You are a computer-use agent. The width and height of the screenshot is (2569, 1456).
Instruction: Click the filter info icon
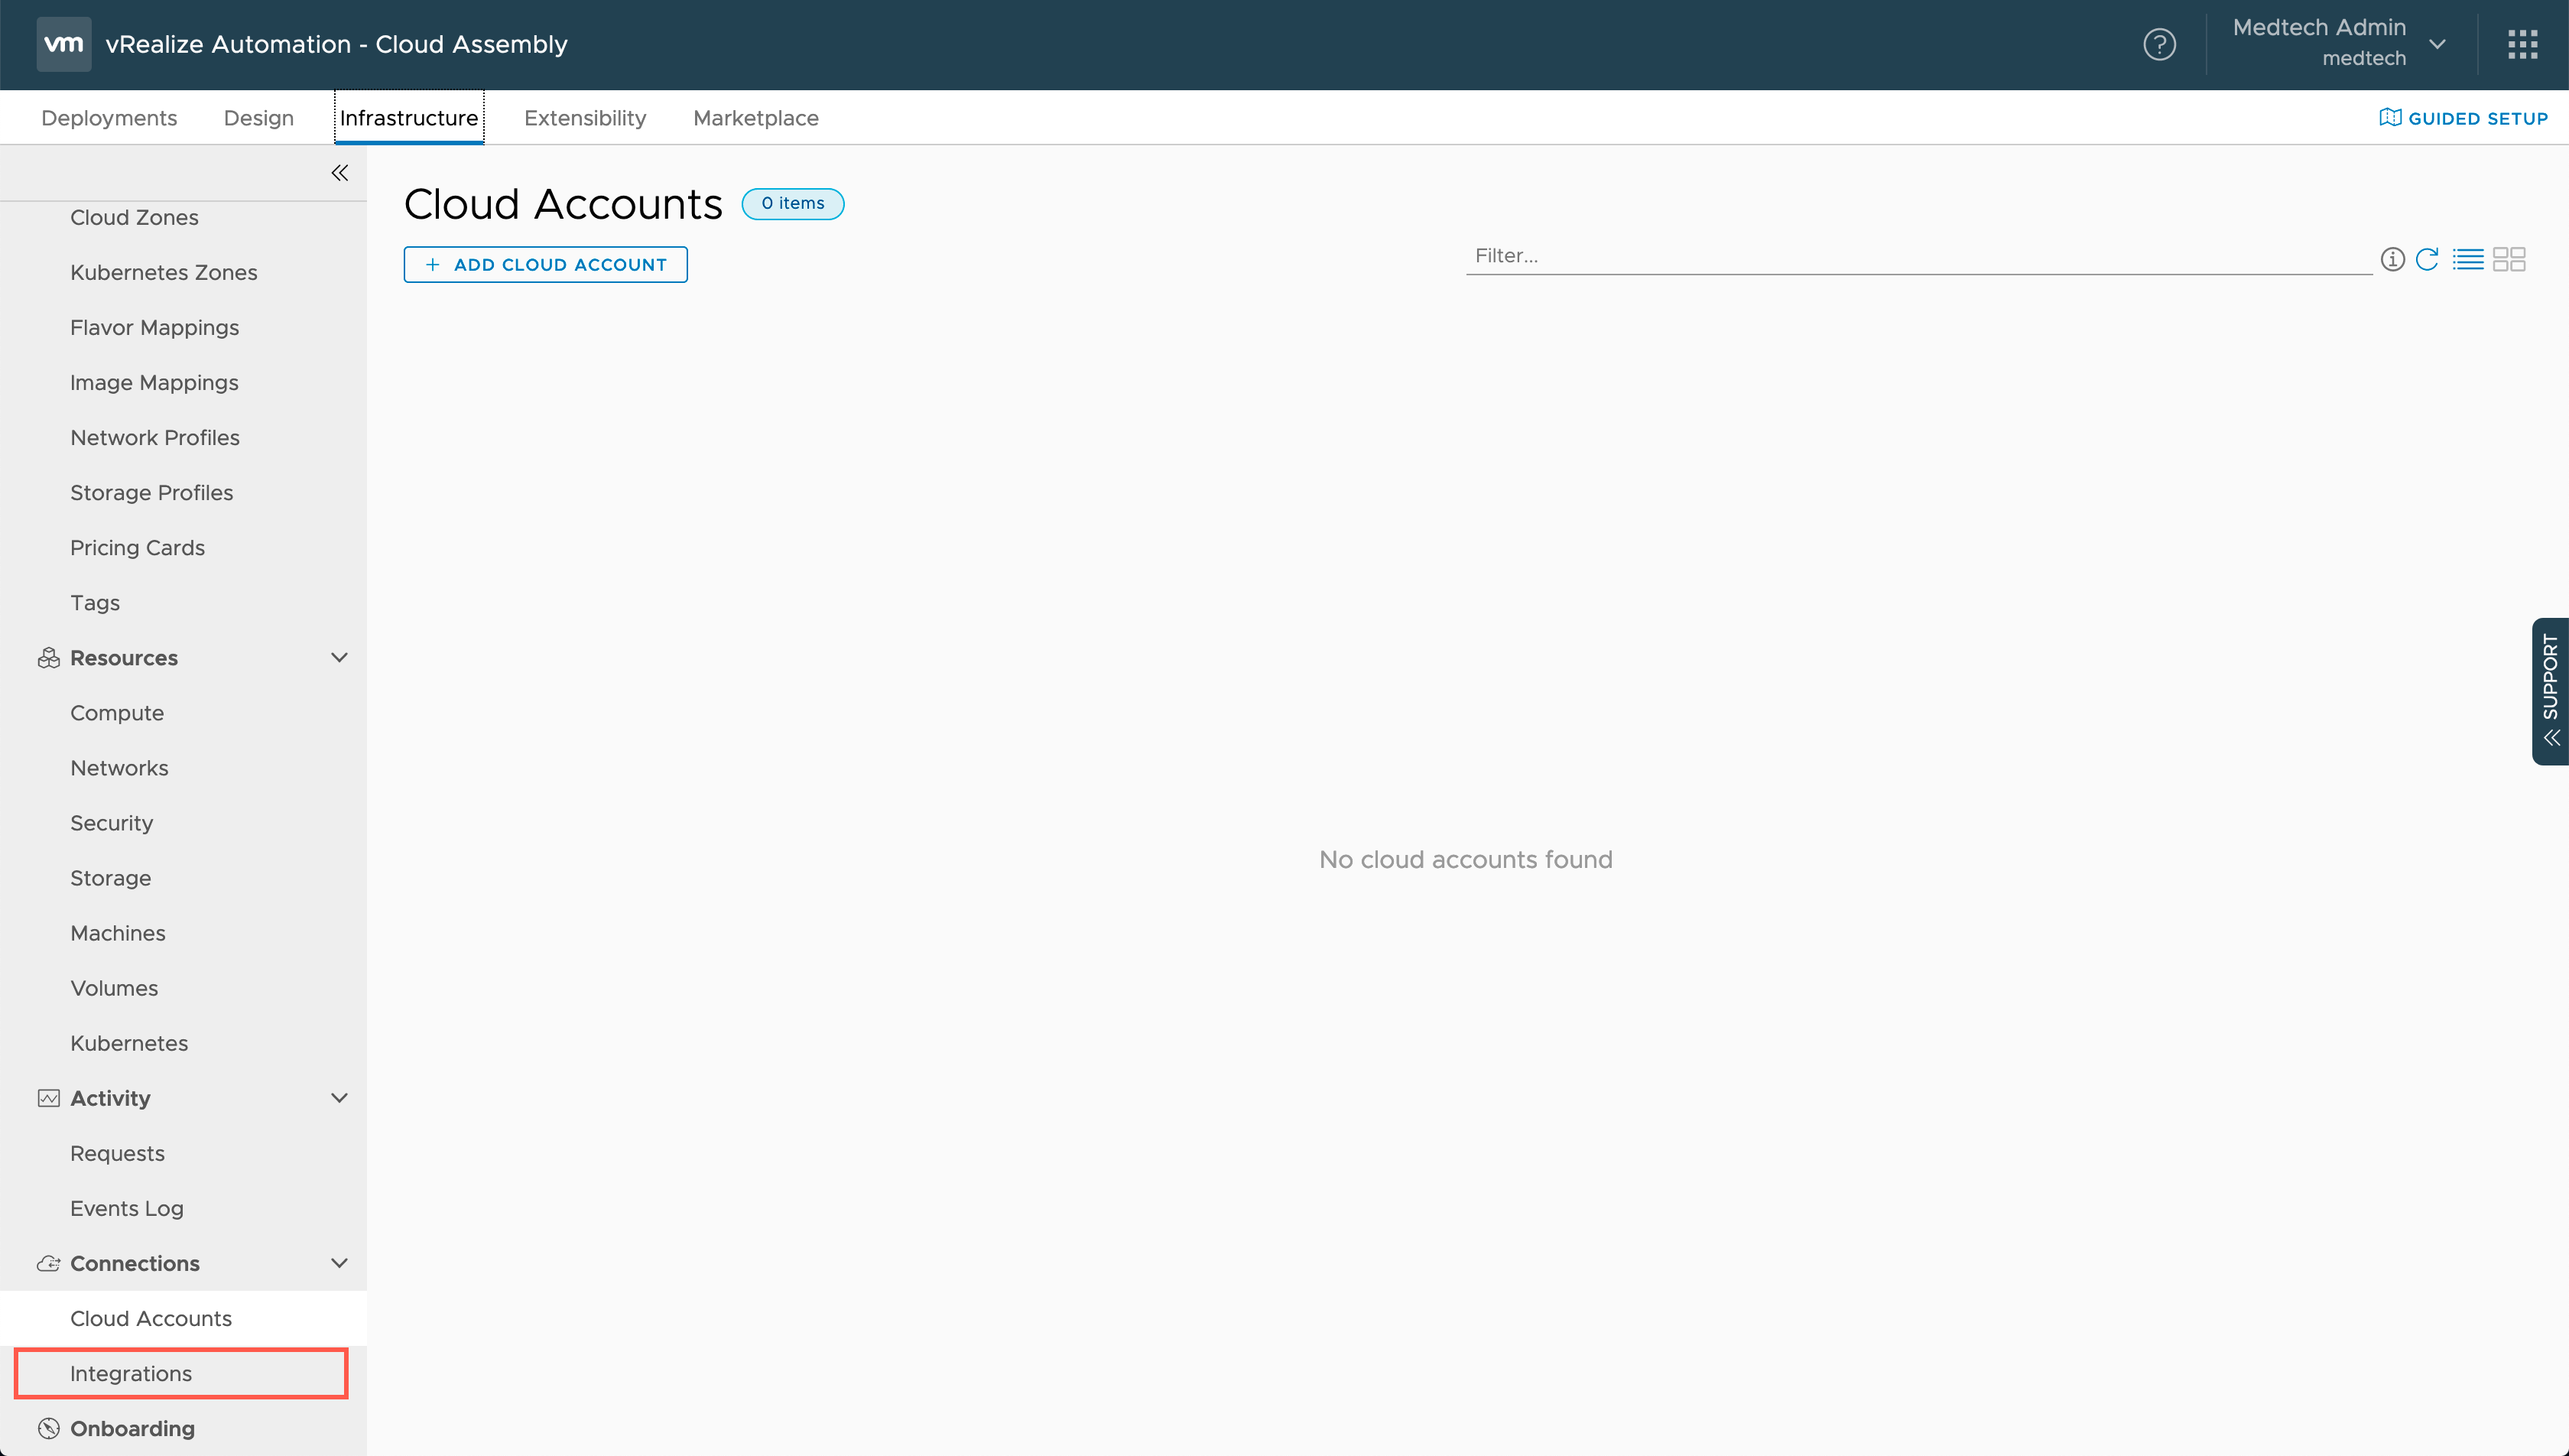coord(2392,260)
